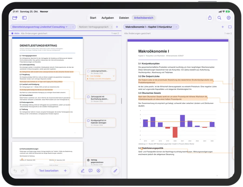Toggle the split-view layout icon
The image size is (243, 187).
tap(230, 27)
